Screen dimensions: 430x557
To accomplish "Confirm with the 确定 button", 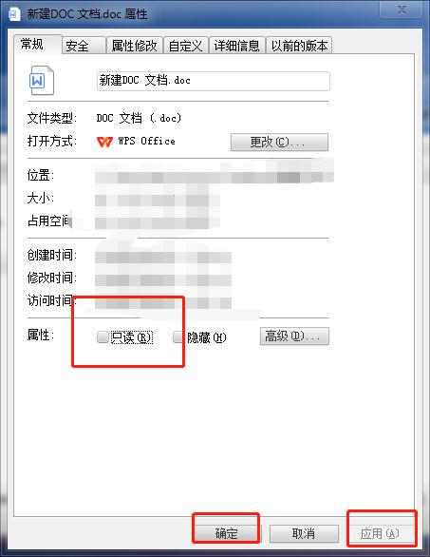I will point(226,533).
